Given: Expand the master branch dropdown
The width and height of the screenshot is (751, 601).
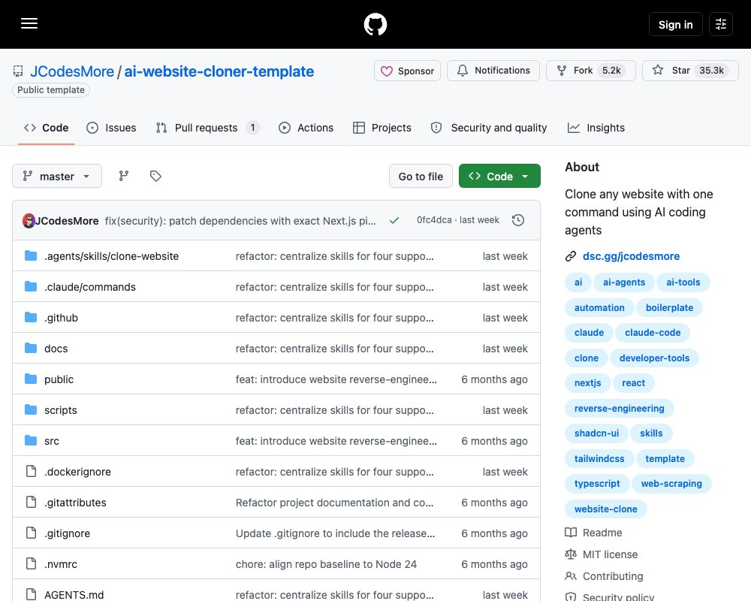Looking at the screenshot, I should 57,176.
